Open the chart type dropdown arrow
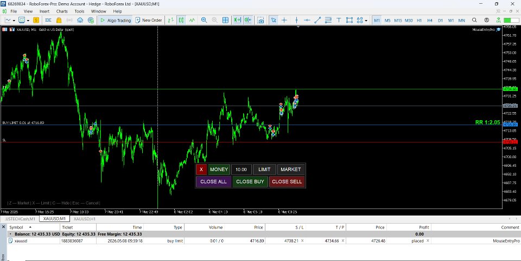 (14, 21)
